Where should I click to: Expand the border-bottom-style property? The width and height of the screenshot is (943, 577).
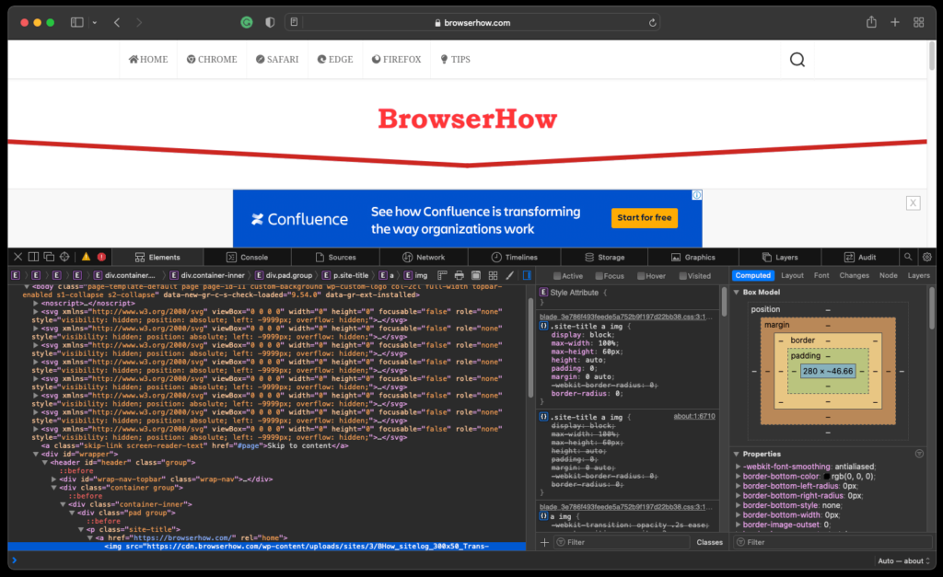click(738, 505)
